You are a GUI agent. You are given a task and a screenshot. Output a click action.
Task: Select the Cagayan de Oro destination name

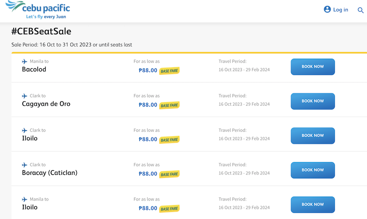46,104
